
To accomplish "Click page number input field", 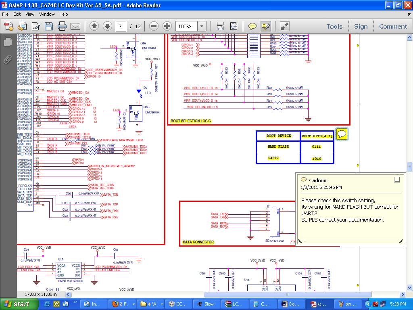I will (x=121, y=26).
